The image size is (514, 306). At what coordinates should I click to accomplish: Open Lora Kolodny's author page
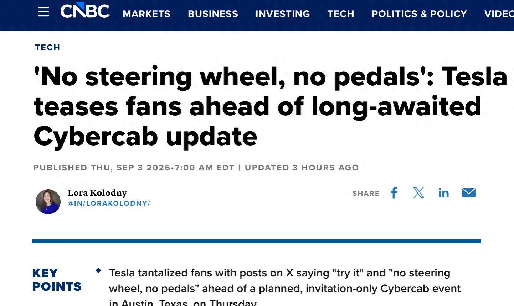(97, 193)
